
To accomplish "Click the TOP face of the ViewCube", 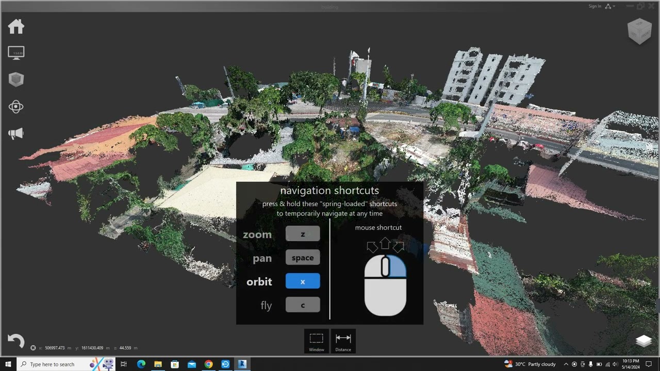I will click(640, 24).
